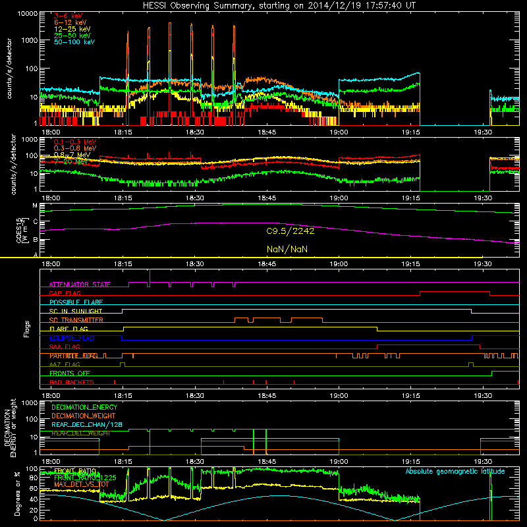Click the 0.8-7 MeV legend label

[72, 155]
